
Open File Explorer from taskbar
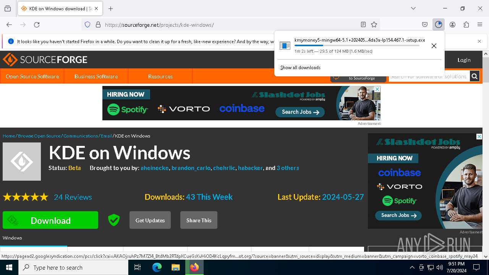175,267
